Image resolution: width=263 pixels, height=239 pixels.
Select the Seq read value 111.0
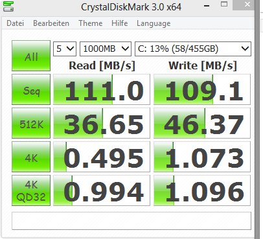(102, 89)
